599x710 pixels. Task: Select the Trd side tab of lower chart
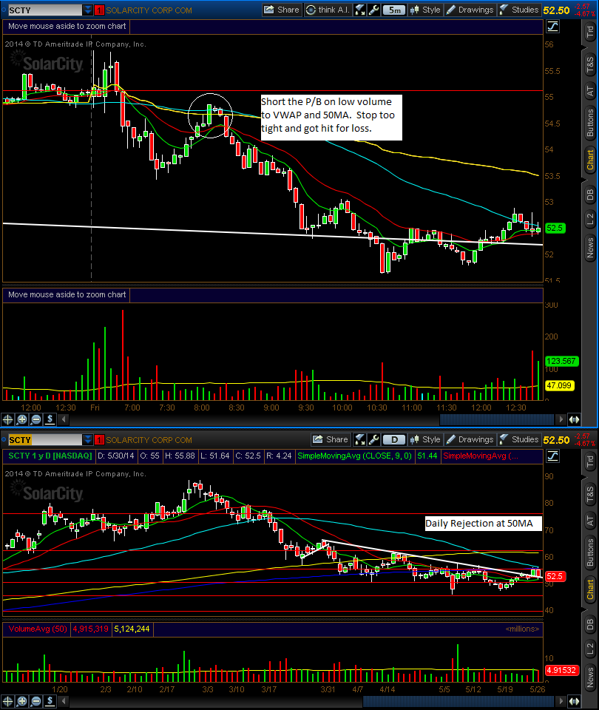point(589,461)
